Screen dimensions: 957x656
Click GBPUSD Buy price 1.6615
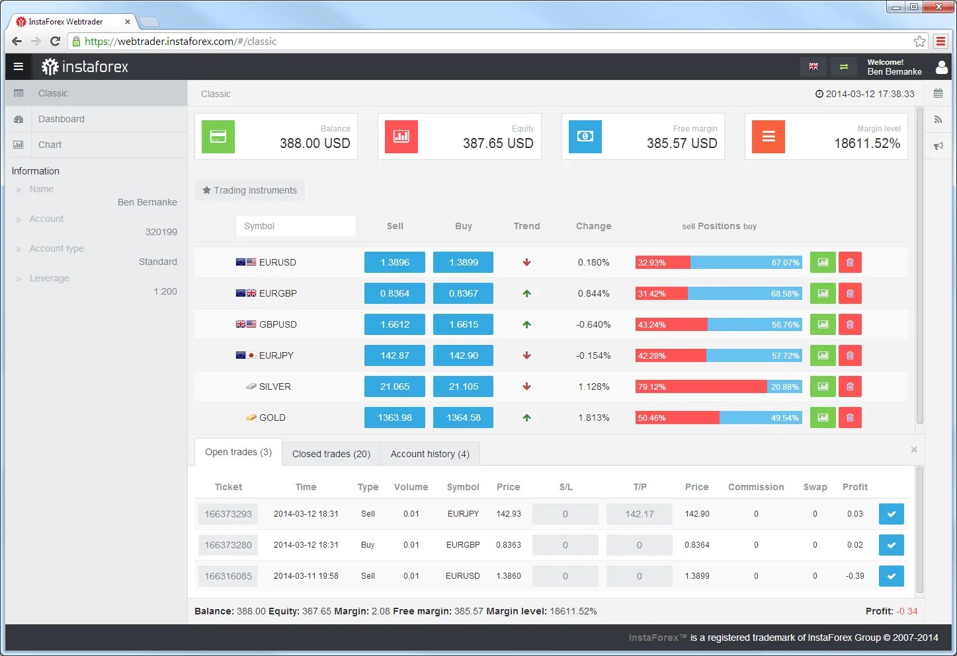(463, 324)
